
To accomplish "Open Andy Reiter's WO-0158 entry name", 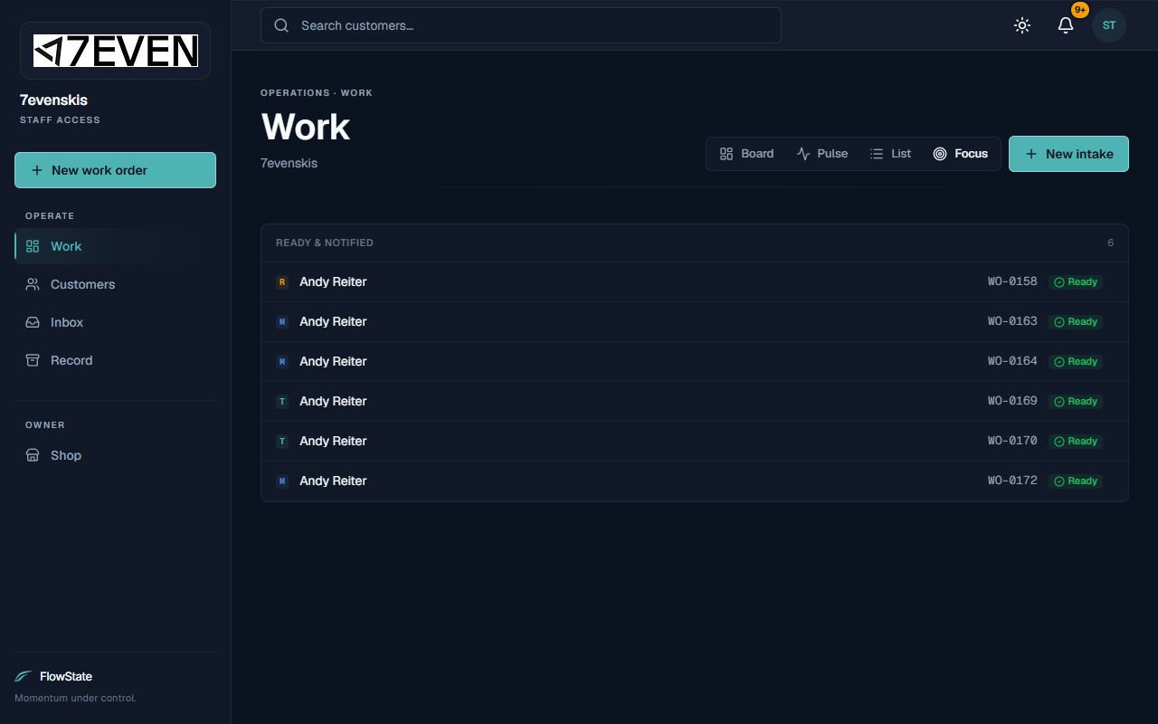I will tap(333, 282).
